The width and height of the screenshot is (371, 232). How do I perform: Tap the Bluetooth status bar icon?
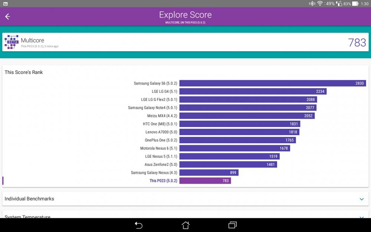[312, 3]
